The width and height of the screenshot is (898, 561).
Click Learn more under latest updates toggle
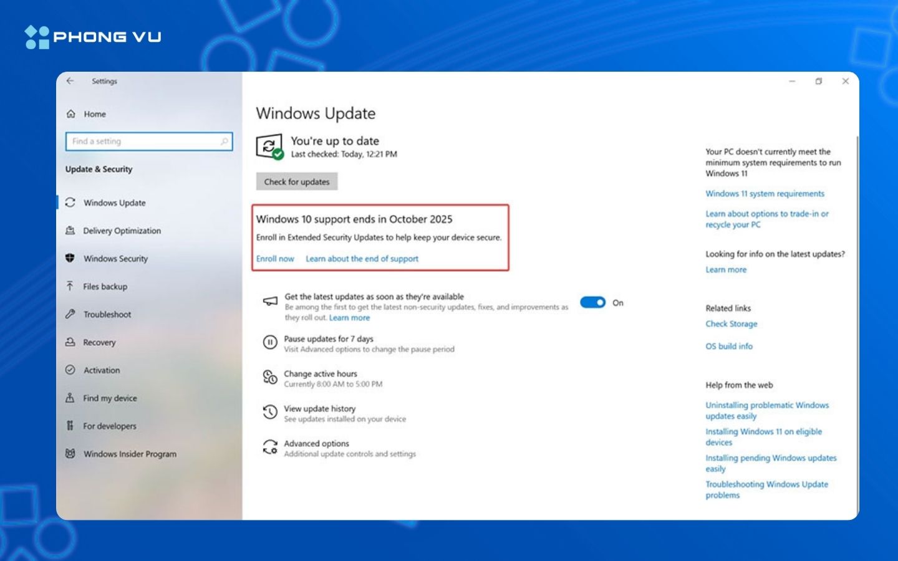349,318
